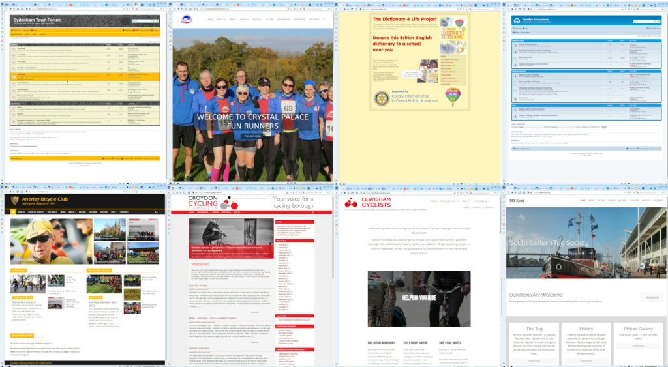The image size is (668, 367).
Task: Click the Town Cafe forum row icon
Action: 14,56
